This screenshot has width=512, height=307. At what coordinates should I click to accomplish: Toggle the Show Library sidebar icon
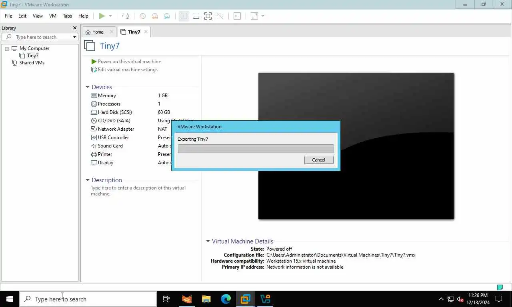pos(184,16)
